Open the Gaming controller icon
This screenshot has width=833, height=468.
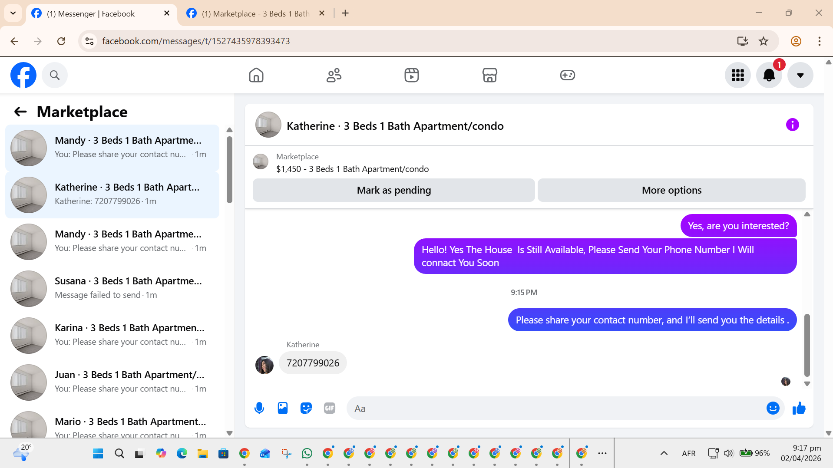(567, 75)
